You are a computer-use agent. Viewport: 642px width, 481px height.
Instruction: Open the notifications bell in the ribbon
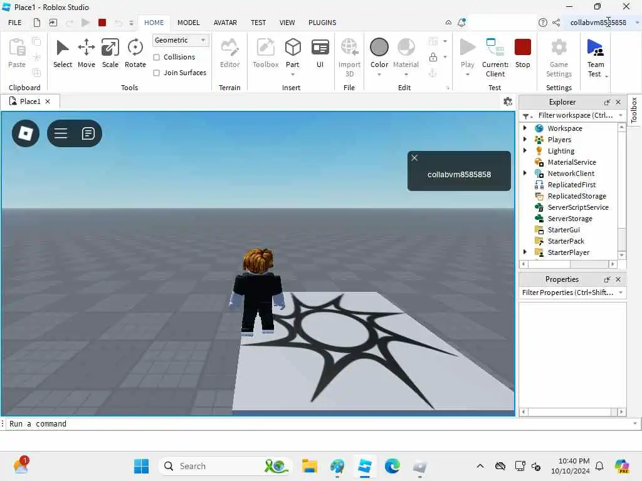[461, 23]
